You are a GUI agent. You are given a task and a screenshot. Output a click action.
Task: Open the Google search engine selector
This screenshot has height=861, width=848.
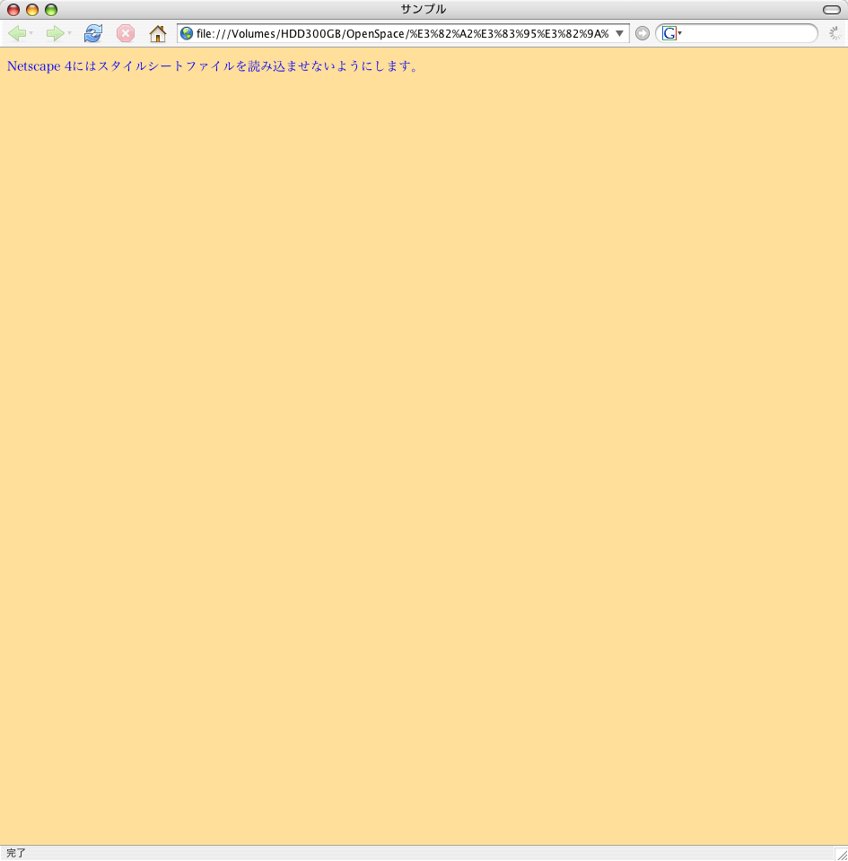(672, 33)
